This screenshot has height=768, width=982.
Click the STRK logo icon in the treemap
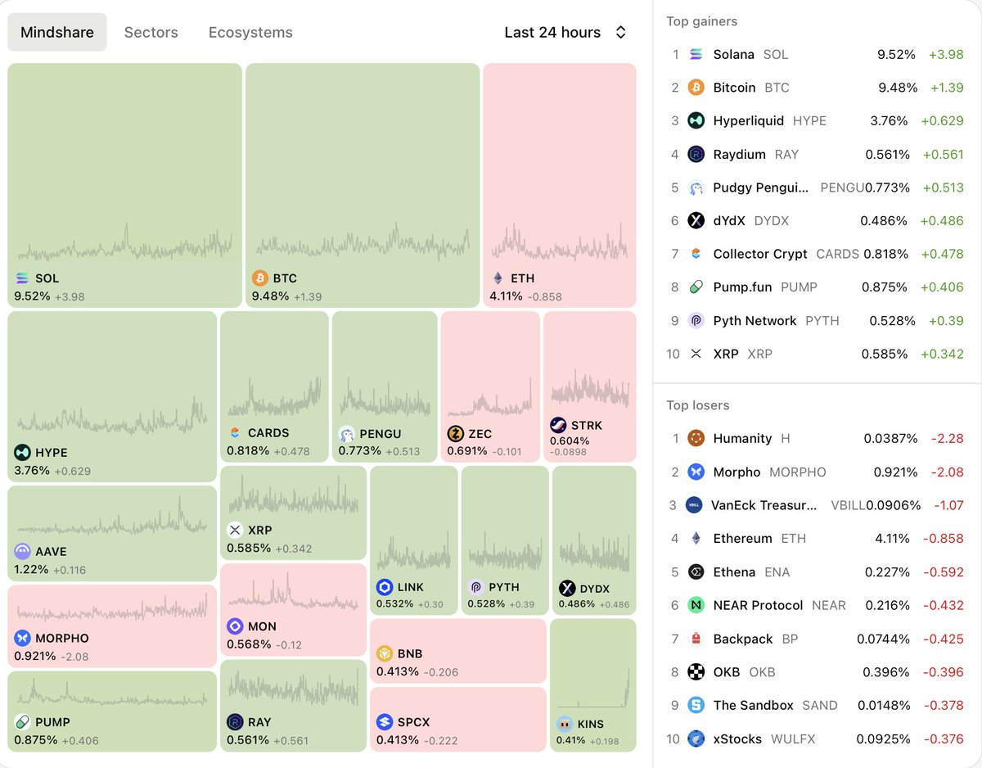click(558, 425)
